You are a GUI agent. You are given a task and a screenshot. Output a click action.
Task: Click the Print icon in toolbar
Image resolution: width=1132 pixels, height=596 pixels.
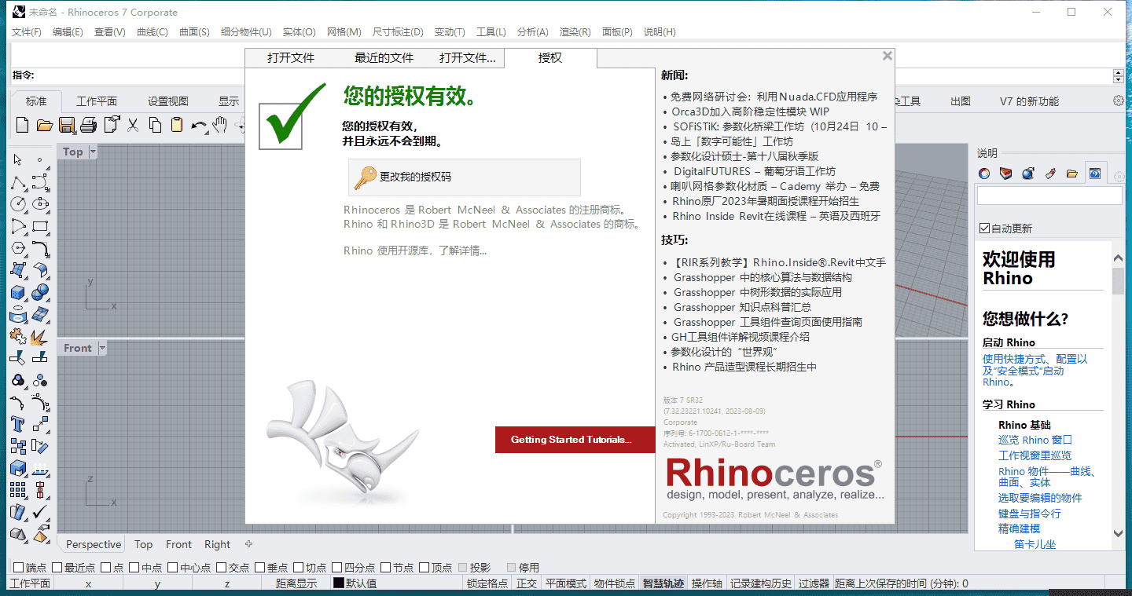click(x=88, y=124)
